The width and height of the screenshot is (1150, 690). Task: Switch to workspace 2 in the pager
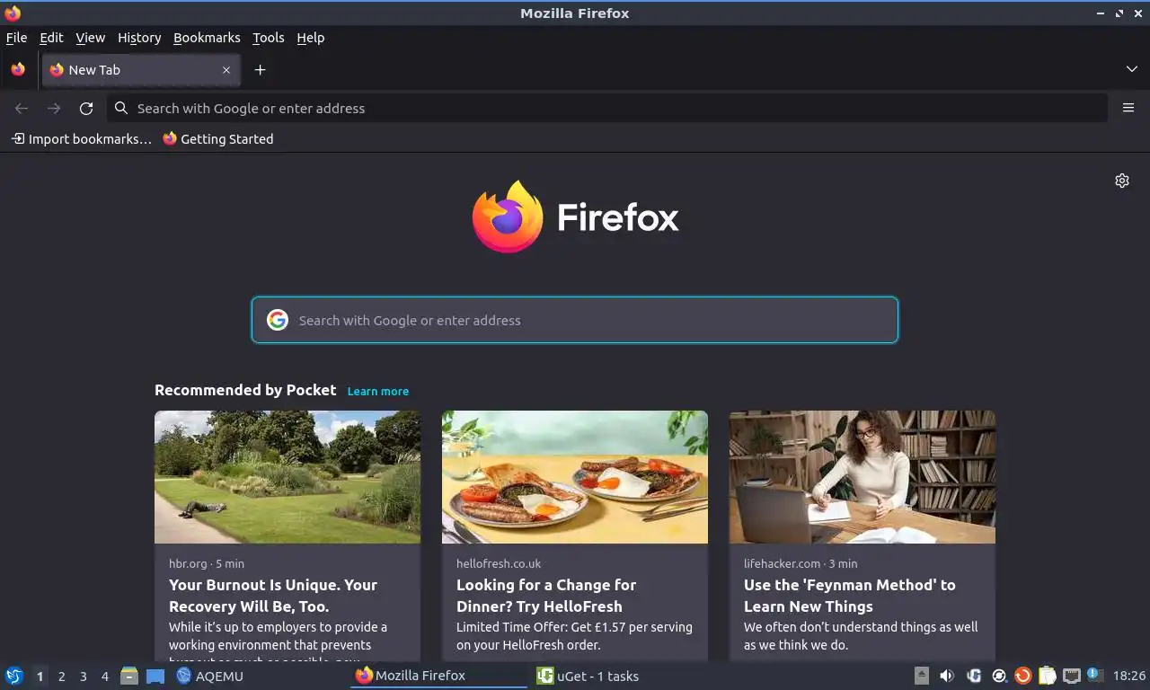tap(61, 677)
